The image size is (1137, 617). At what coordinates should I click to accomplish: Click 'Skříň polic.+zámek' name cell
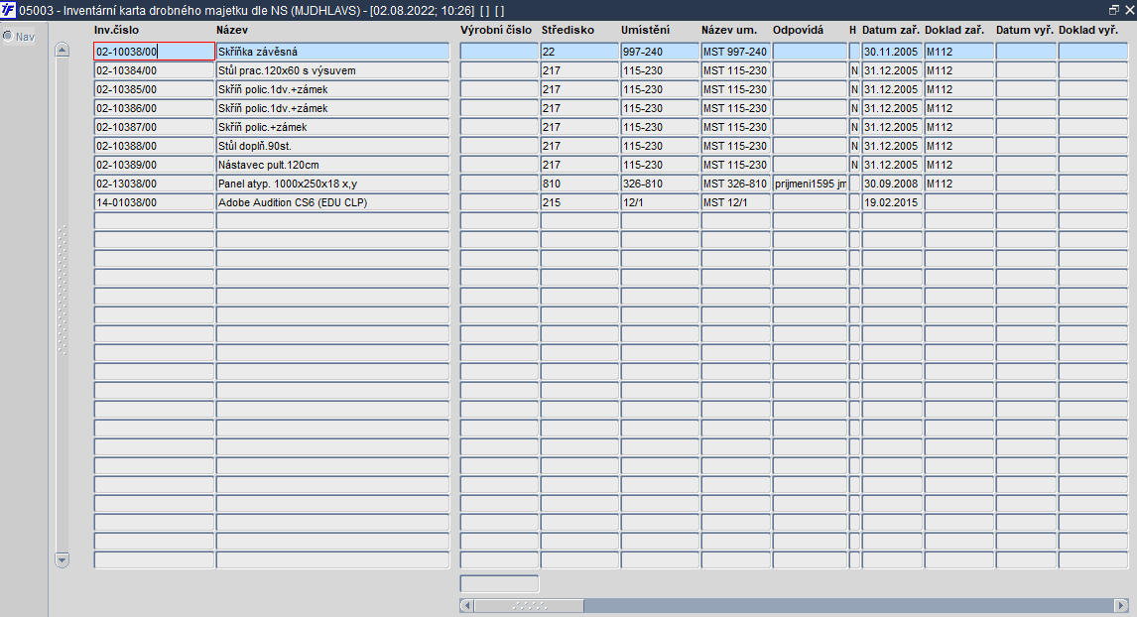coord(332,127)
